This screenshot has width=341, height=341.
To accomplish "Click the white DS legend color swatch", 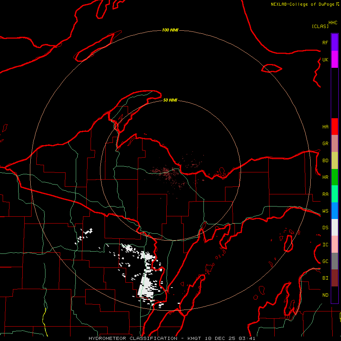I will [335, 227].
